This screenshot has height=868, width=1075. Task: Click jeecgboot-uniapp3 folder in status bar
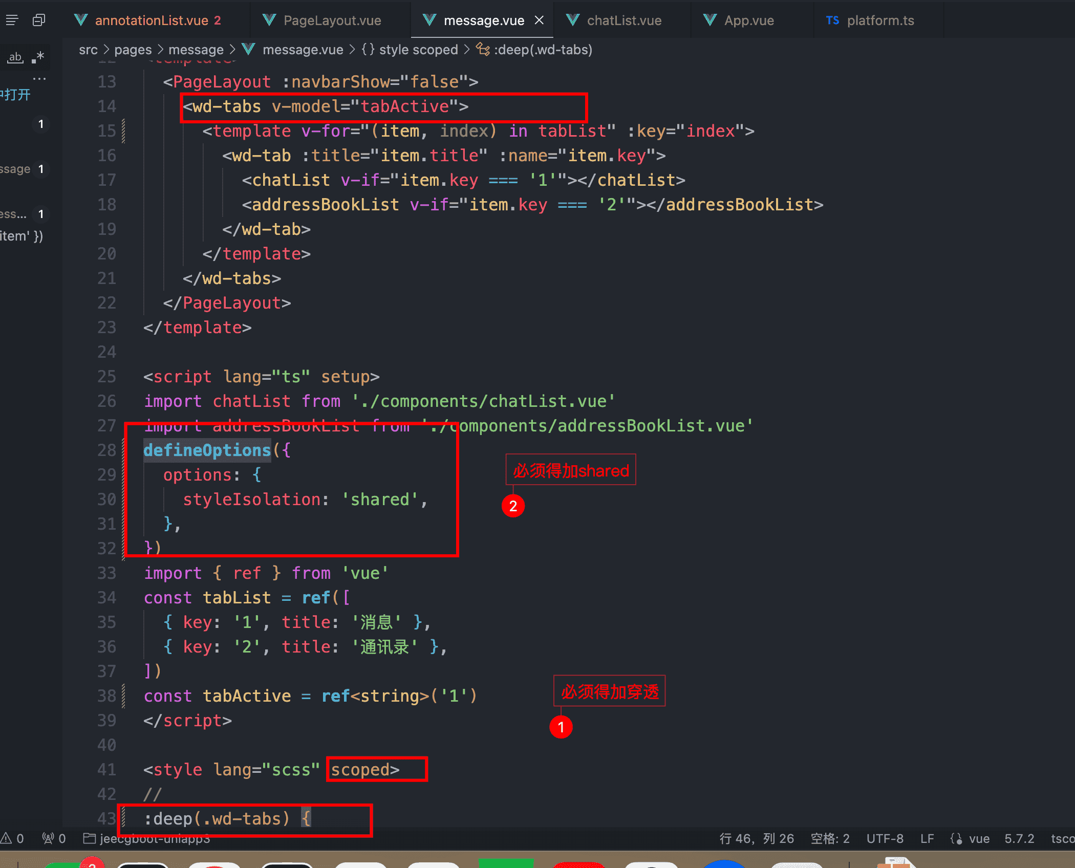[147, 838]
